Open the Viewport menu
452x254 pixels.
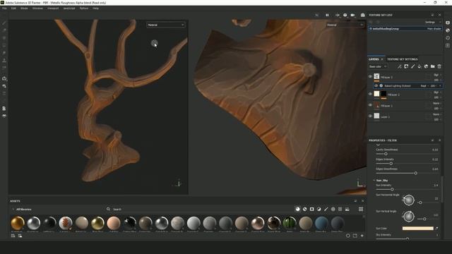(x=53, y=8)
